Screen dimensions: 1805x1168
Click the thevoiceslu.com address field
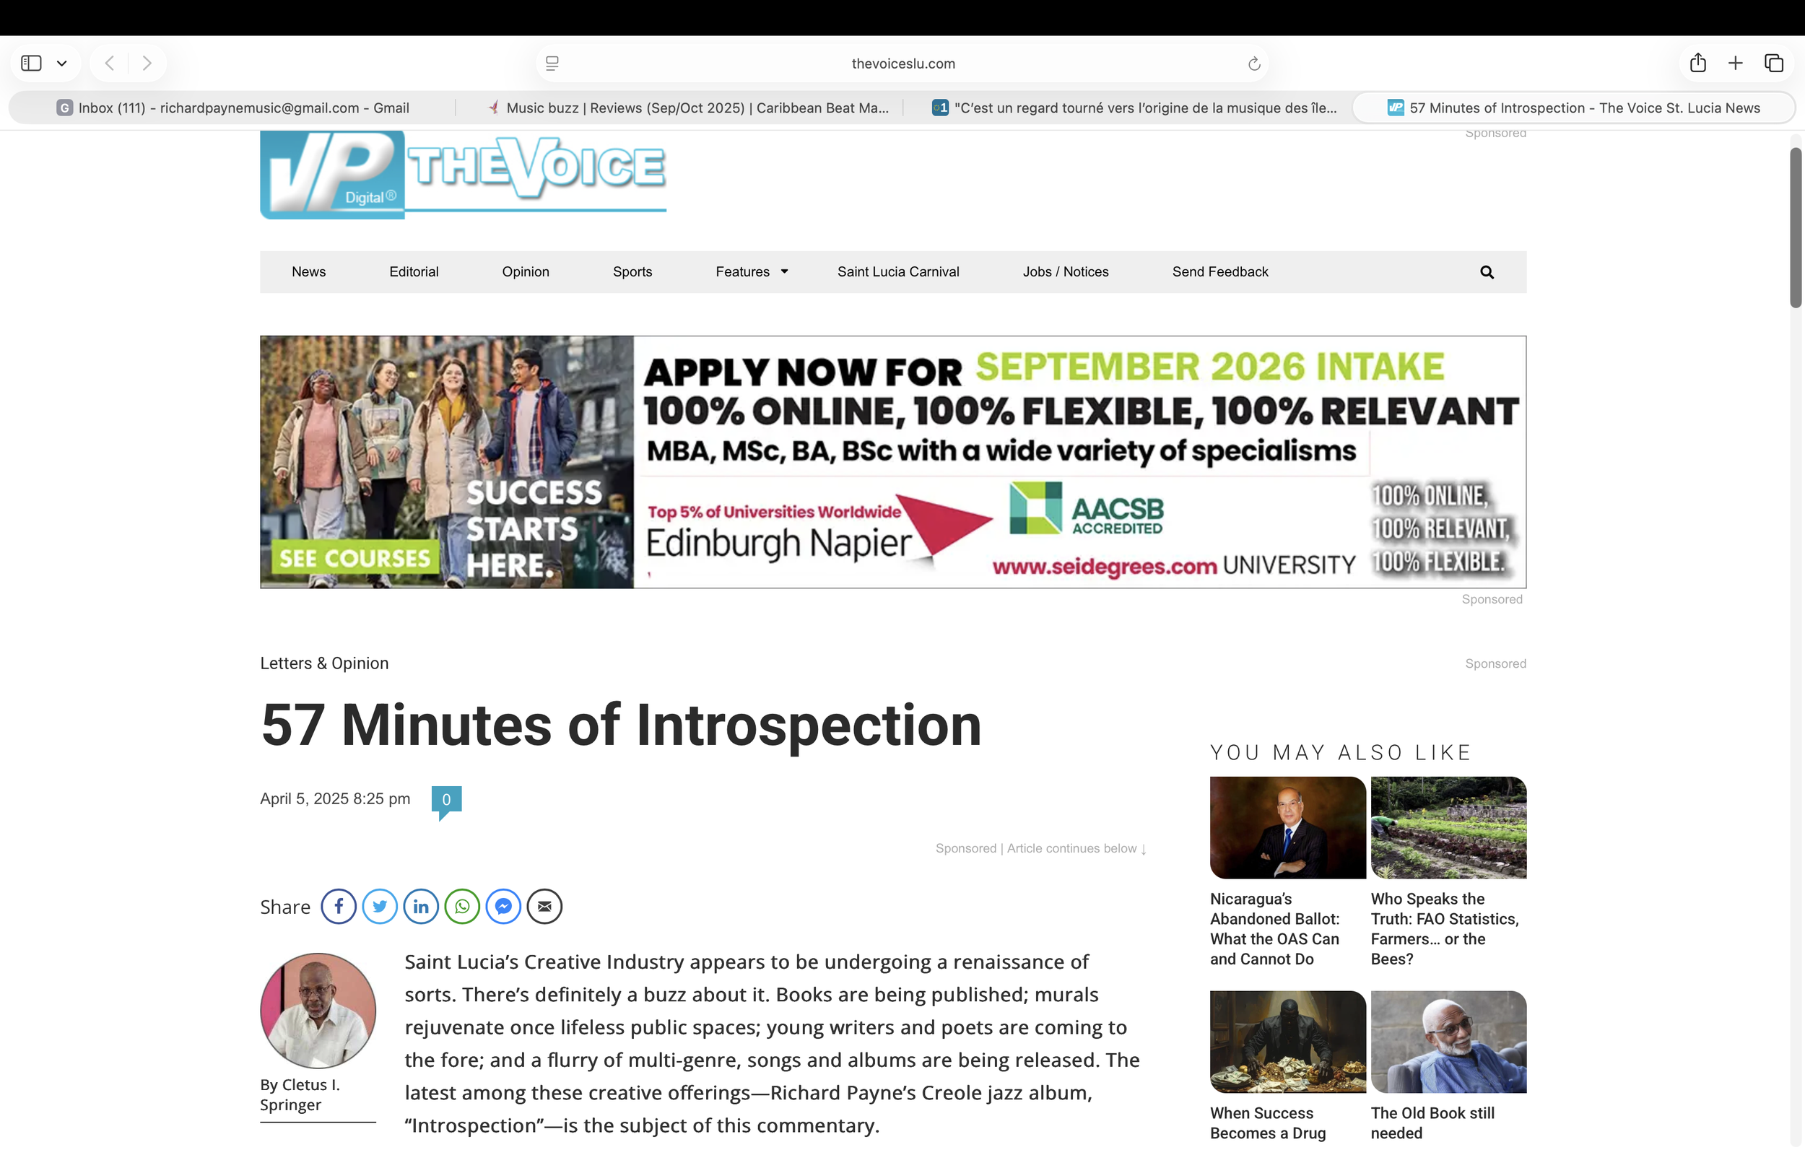coord(902,64)
